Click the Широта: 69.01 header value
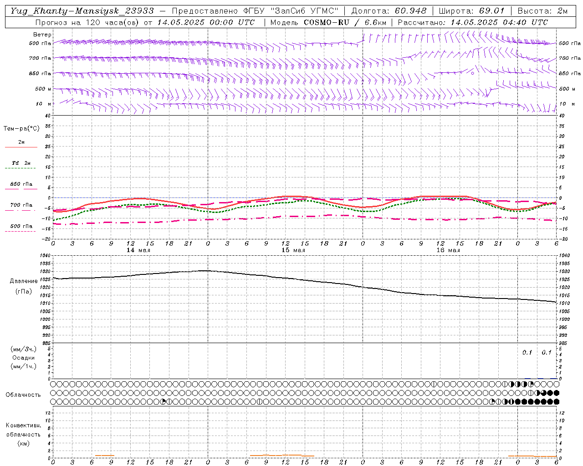The height and width of the screenshot is (466, 583). pyautogui.click(x=471, y=11)
